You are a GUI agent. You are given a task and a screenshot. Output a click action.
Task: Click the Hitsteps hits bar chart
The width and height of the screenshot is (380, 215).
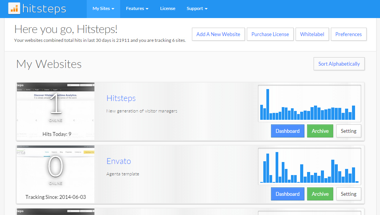coord(309,103)
